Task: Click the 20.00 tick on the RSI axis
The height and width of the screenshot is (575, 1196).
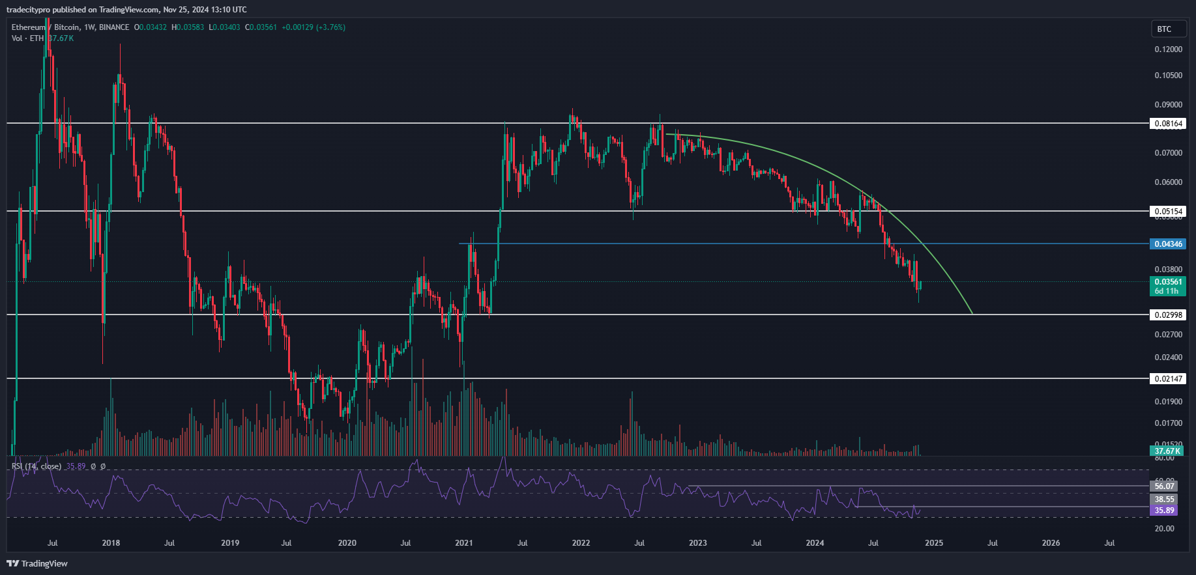Action: point(1164,529)
